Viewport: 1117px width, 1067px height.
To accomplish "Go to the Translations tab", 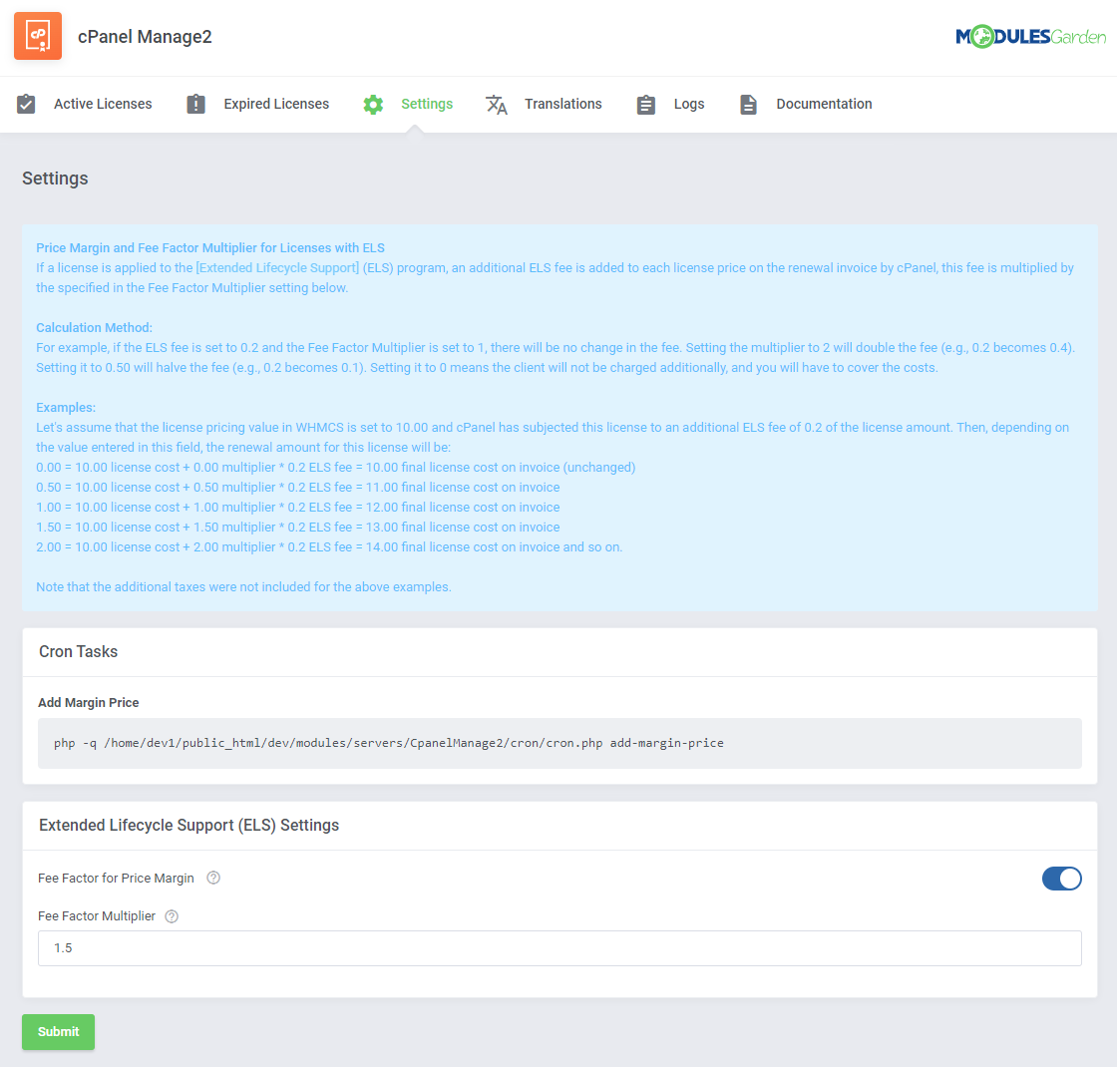I will click(x=562, y=104).
